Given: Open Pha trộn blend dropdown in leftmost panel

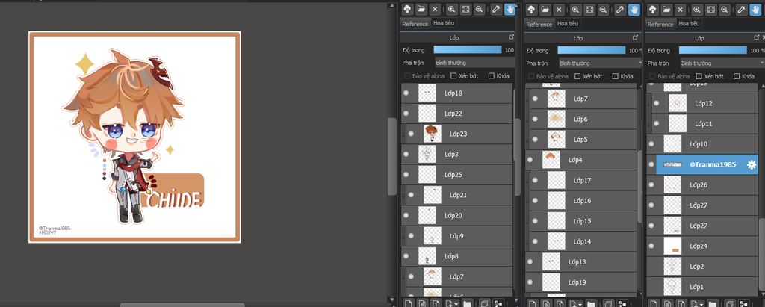Looking at the screenshot, I should coord(474,63).
